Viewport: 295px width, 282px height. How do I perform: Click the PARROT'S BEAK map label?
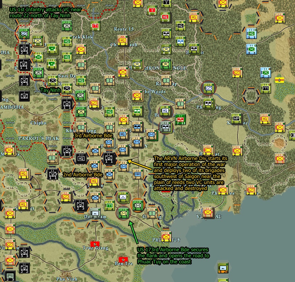coord(39,139)
